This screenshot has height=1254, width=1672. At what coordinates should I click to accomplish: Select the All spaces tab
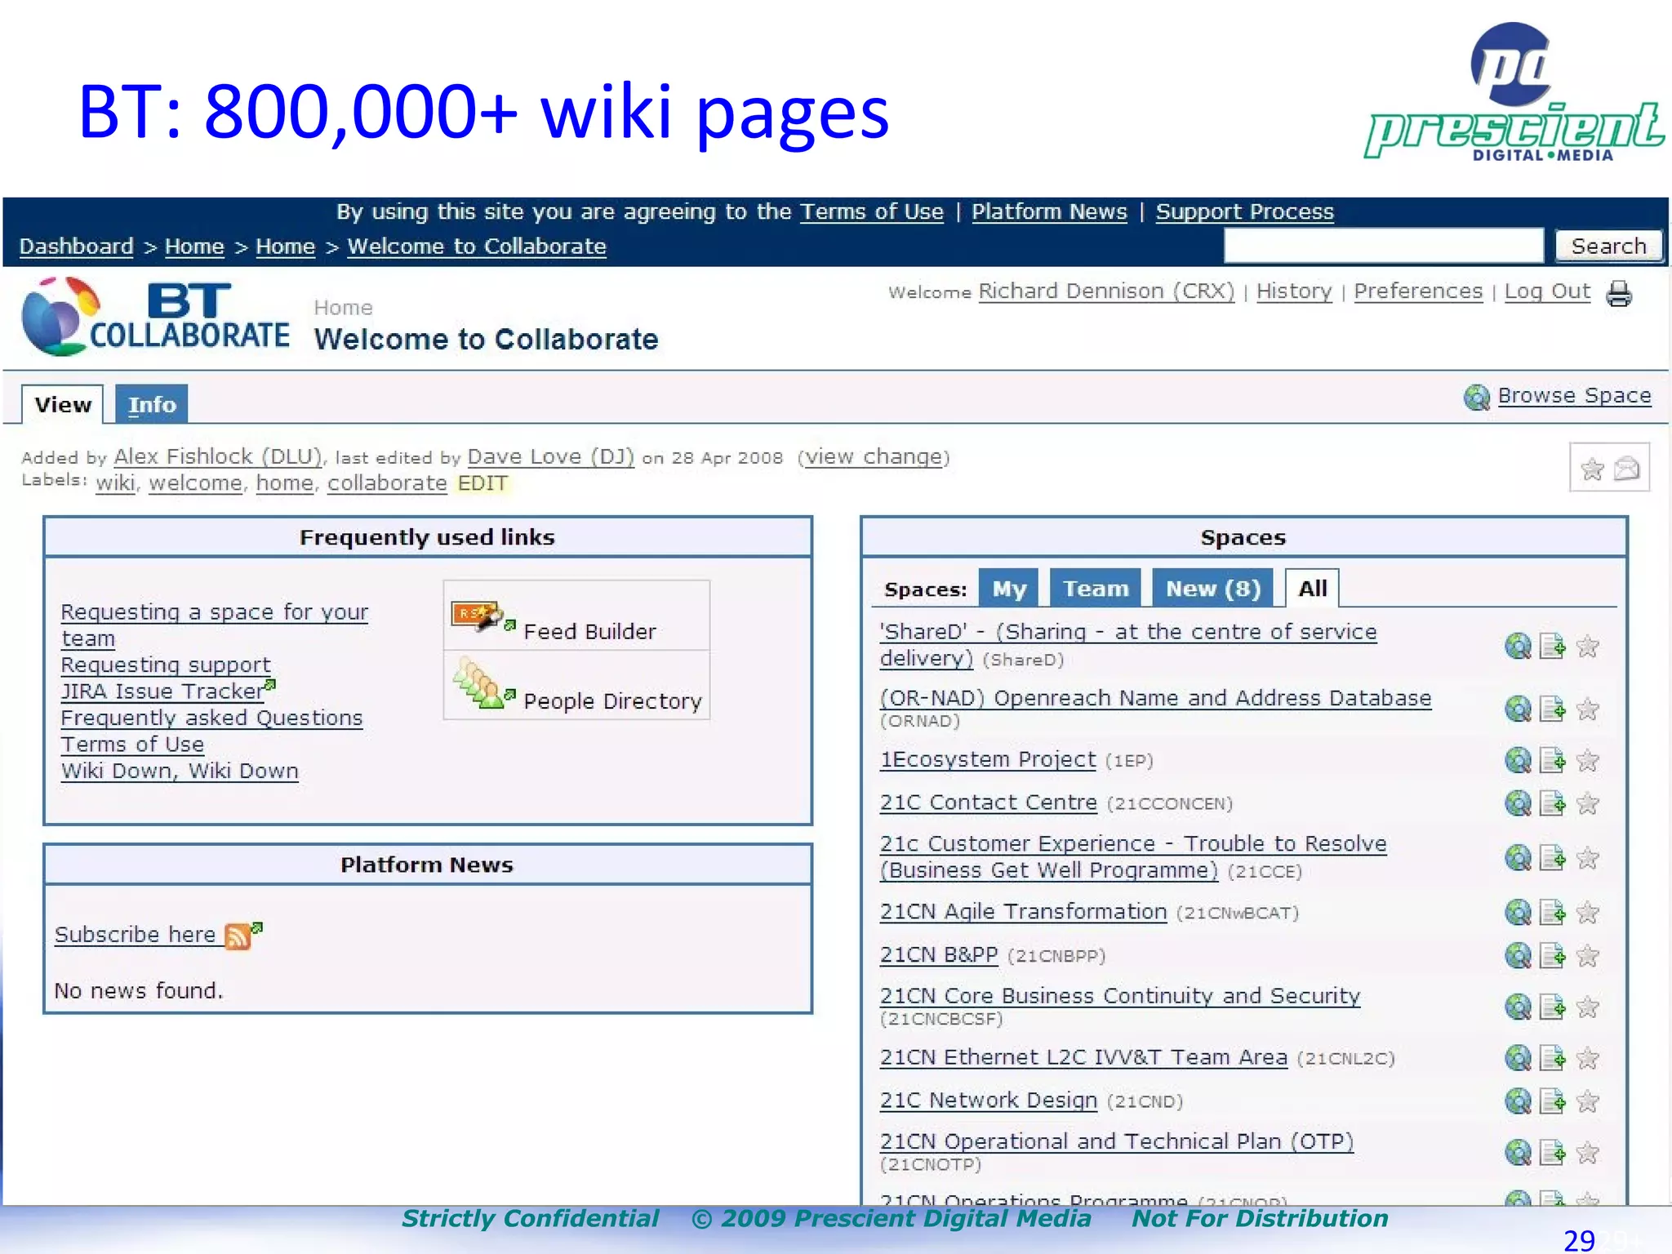pos(1313,588)
